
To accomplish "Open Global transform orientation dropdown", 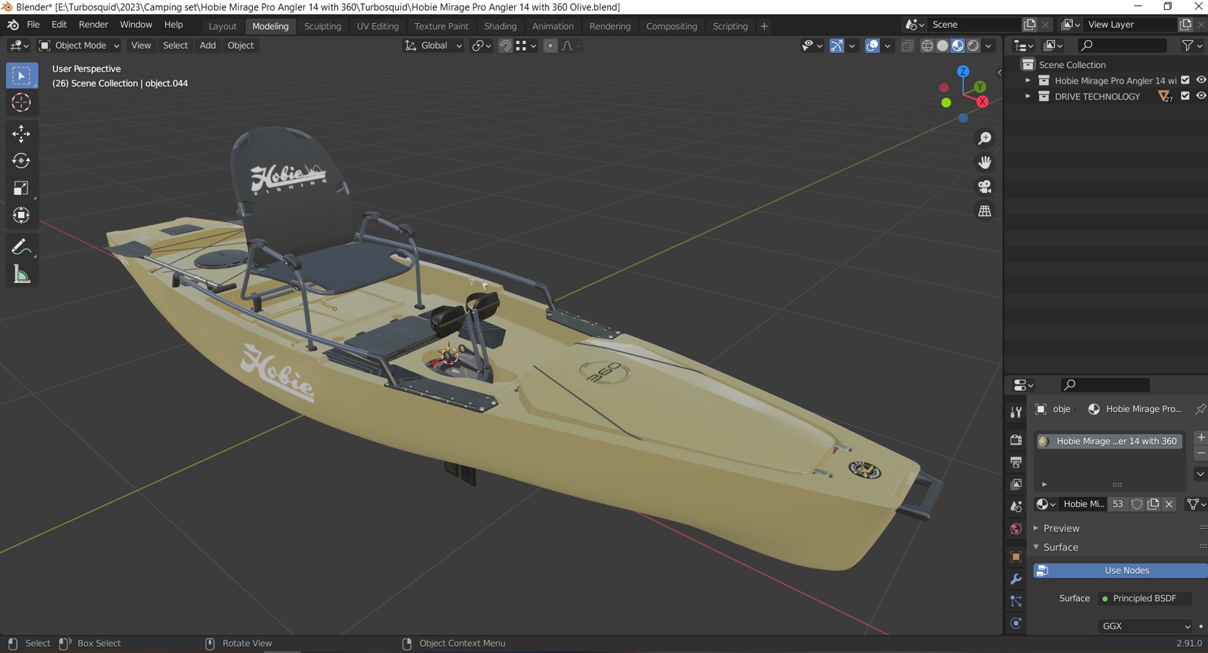I will [x=433, y=45].
